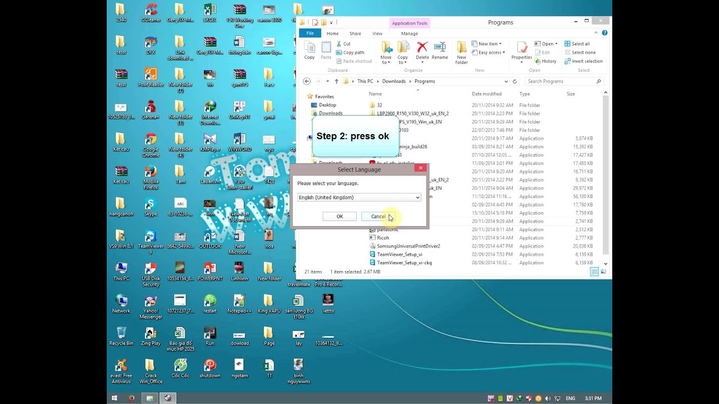The height and width of the screenshot is (404, 719).
Task: Switch to the Share ribbon tab
Action: [x=355, y=34]
